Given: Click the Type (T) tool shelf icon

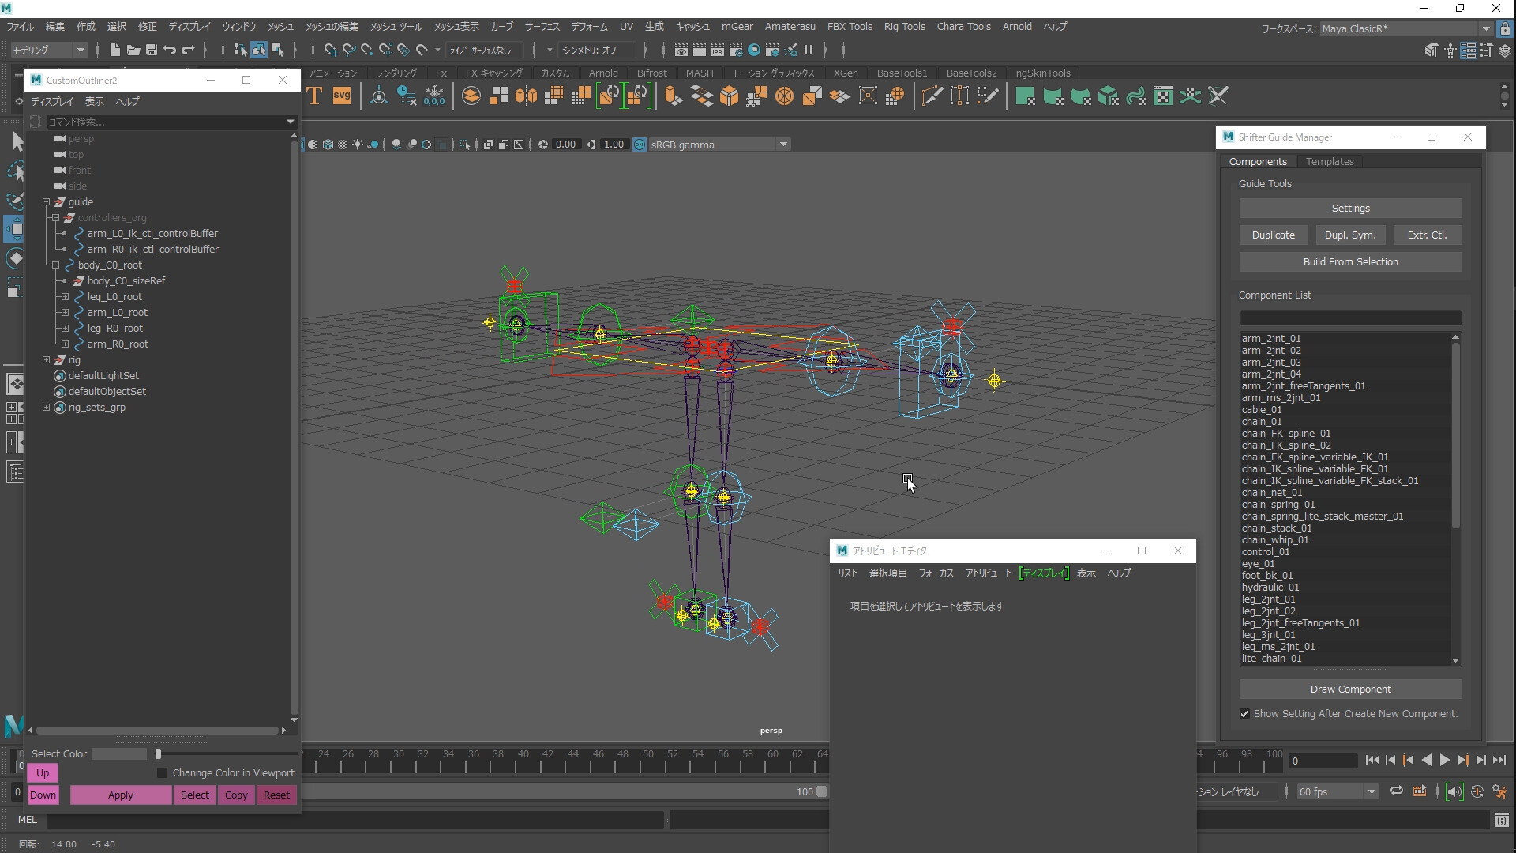Looking at the screenshot, I should (x=314, y=96).
